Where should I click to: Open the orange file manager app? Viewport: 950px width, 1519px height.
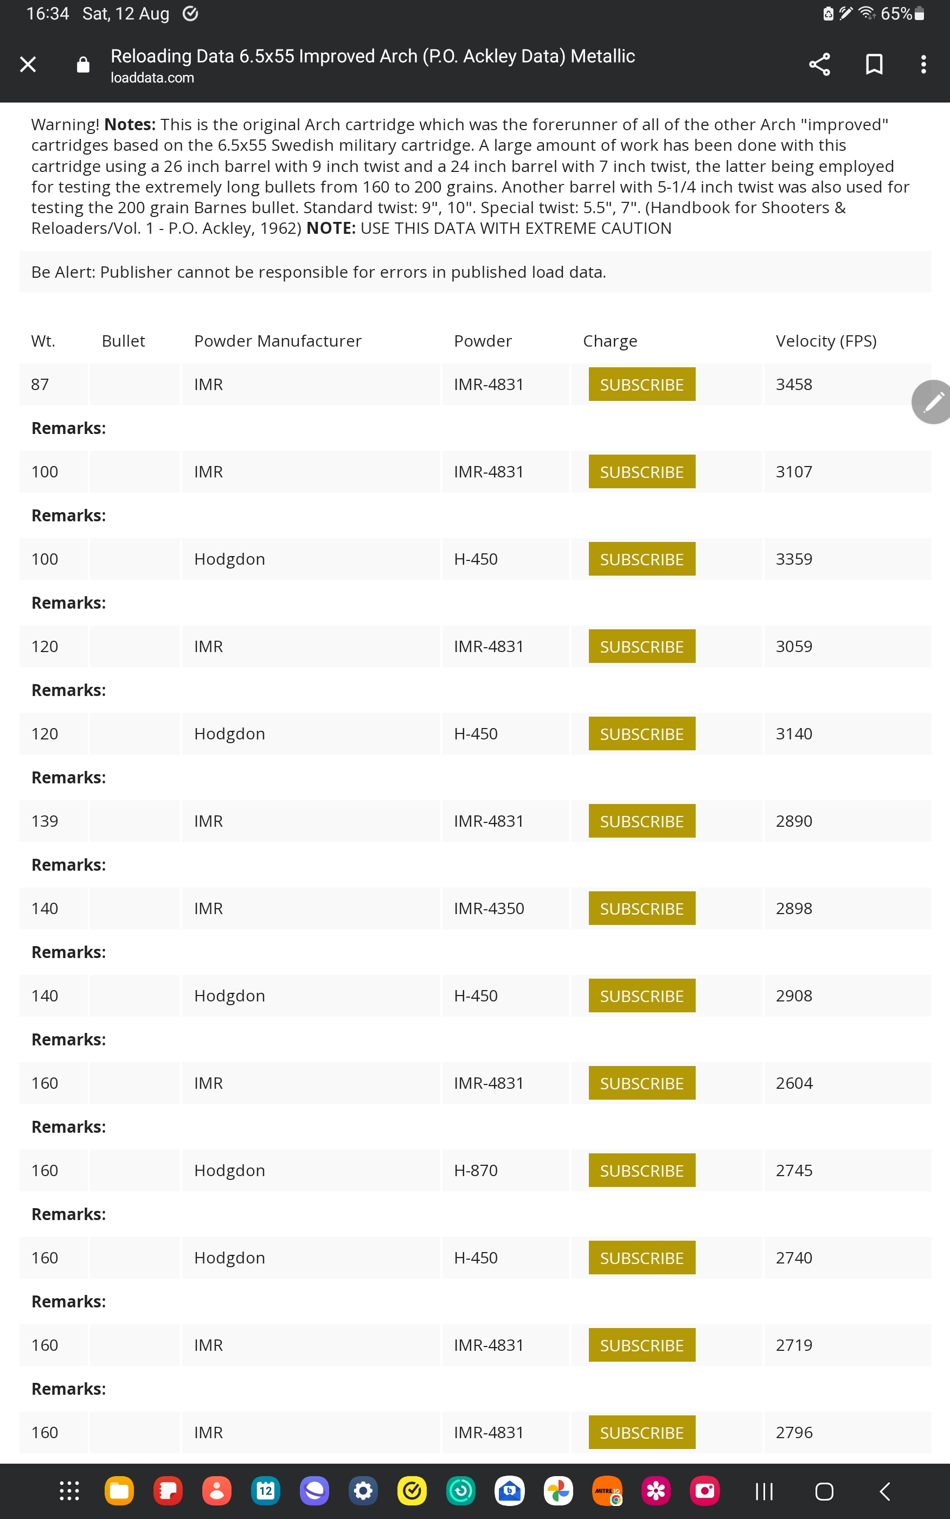[x=119, y=1490]
